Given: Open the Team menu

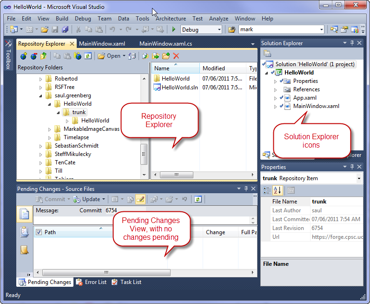Looking at the screenshot, I should 105,19.
